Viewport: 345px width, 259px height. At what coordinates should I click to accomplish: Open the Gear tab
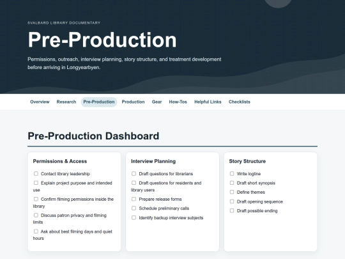[x=157, y=102]
